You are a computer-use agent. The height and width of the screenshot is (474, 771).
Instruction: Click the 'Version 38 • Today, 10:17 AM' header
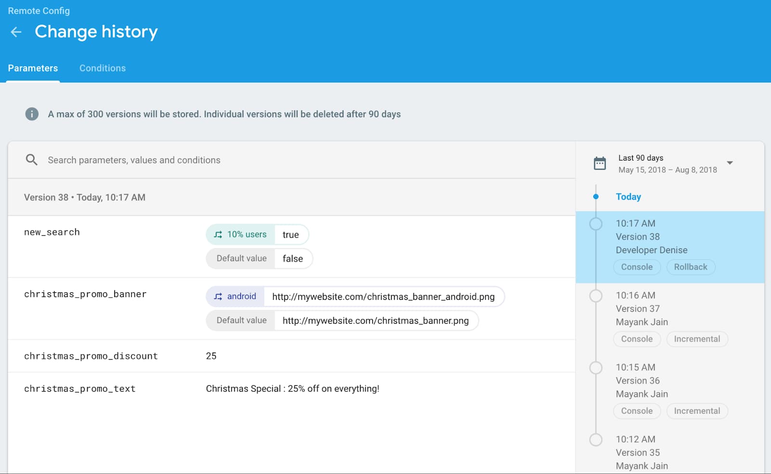(85, 197)
